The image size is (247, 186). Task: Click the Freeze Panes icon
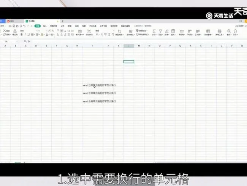coord(208,32)
